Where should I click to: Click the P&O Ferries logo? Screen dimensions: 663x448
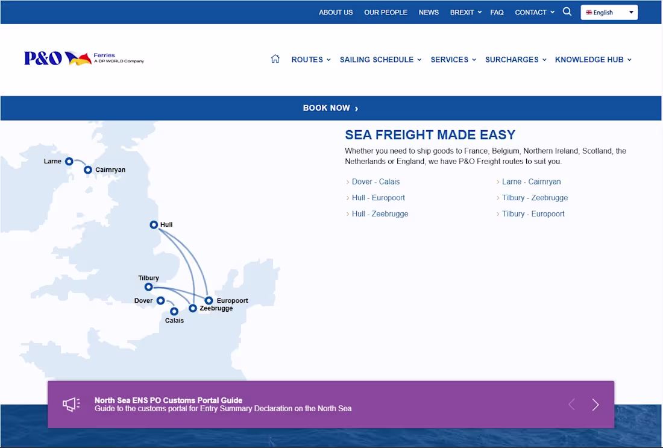(x=84, y=58)
